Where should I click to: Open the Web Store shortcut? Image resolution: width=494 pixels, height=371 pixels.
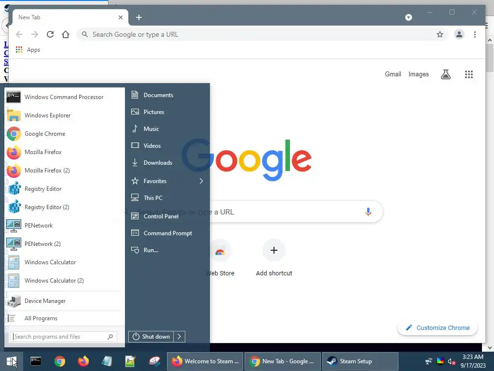(220, 258)
